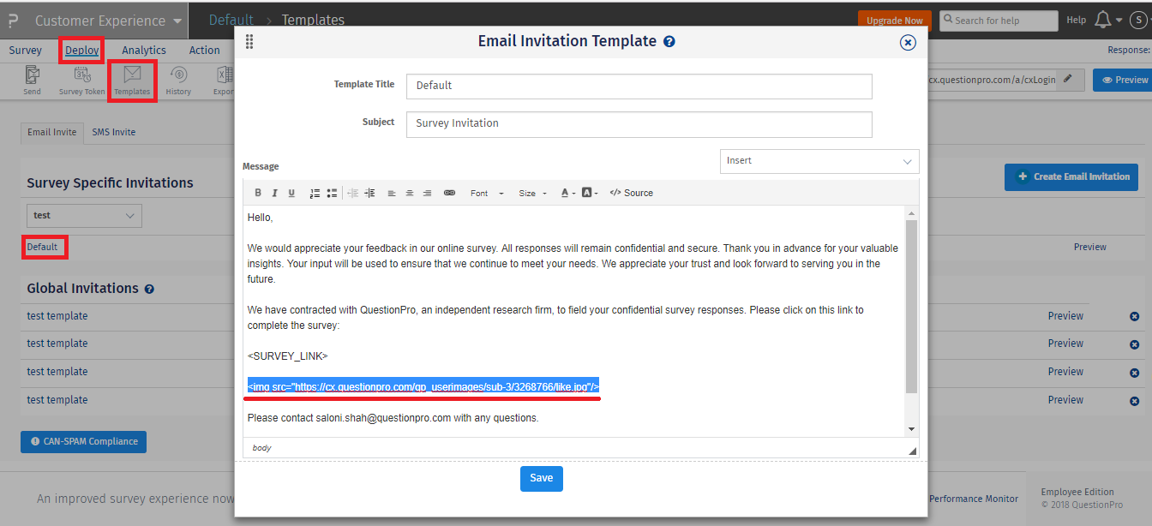Toggle bold formatting in the message editor
The height and width of the screenshot is (526, 1152).
(258, 192)
